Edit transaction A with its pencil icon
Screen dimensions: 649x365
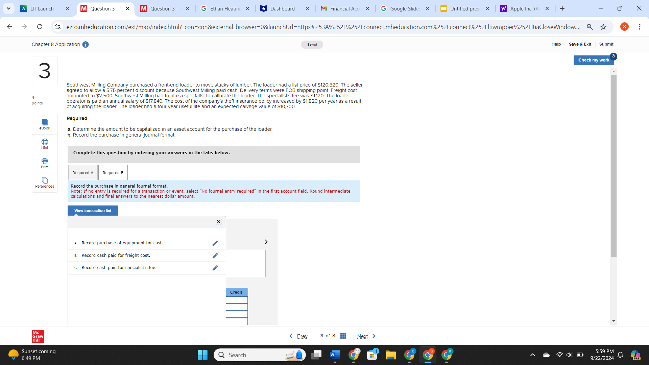(x=215, y=243)
